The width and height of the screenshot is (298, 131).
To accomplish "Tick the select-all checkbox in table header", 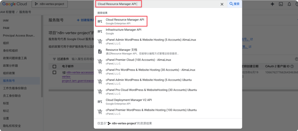I will point(54,67).
